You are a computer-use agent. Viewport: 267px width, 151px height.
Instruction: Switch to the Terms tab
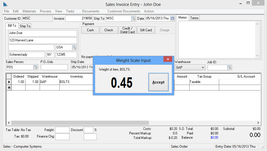click(194, 18)
